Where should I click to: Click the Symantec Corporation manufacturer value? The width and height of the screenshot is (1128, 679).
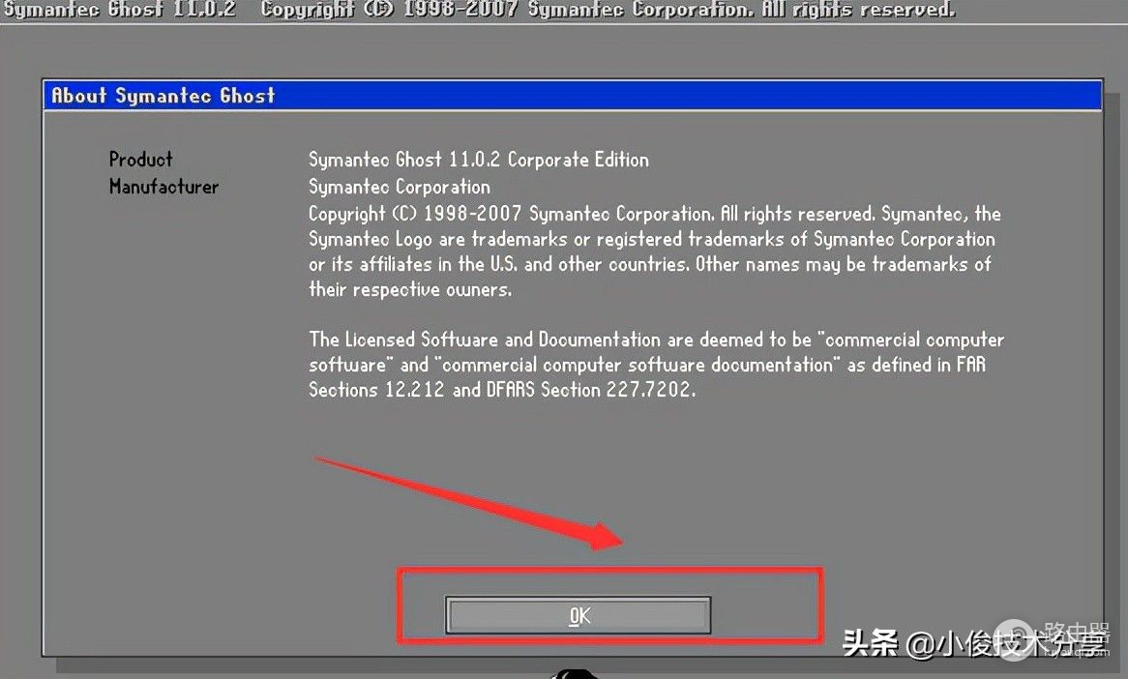[400, 187]
